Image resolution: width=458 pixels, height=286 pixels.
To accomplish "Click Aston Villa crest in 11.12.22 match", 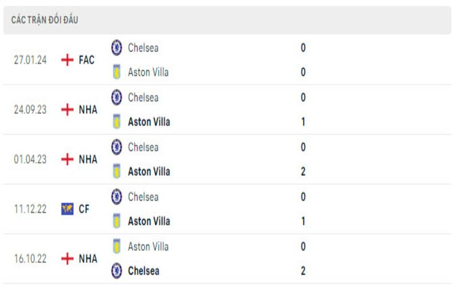I will point(117,221).
